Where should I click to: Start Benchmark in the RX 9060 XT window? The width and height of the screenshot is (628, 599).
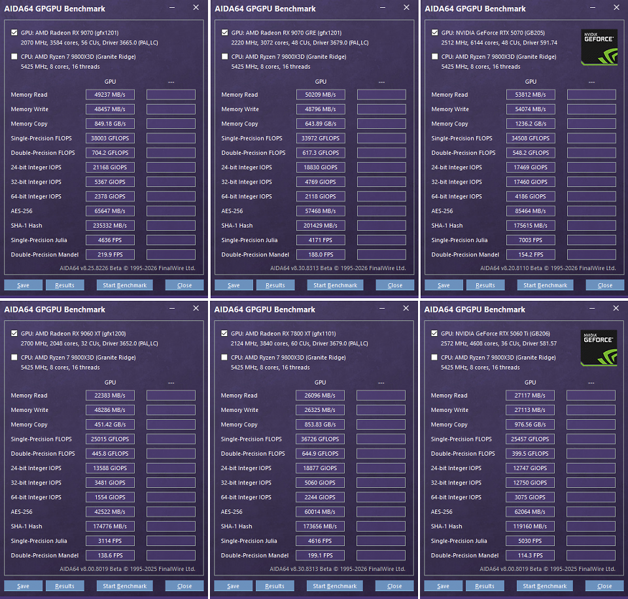(x=124, y=586)
